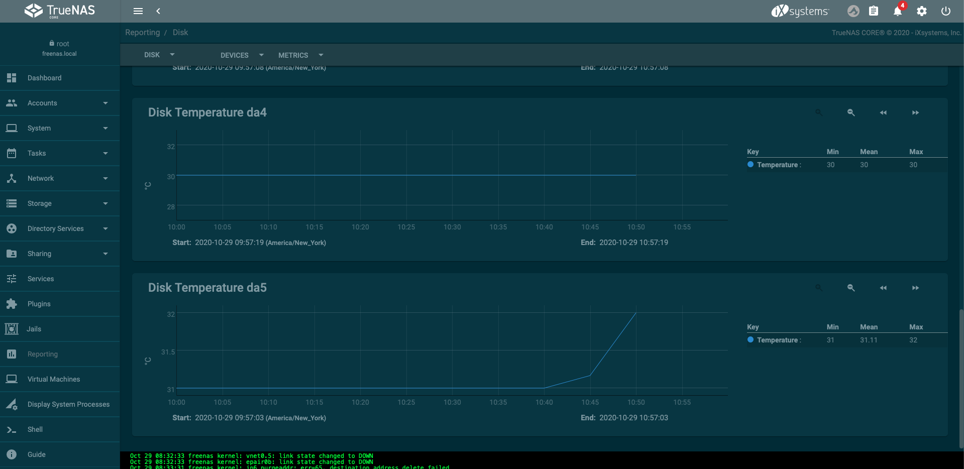Click the alerts badge showing 4
Viewport: 964px width, 469px height.
coord(902,6)
